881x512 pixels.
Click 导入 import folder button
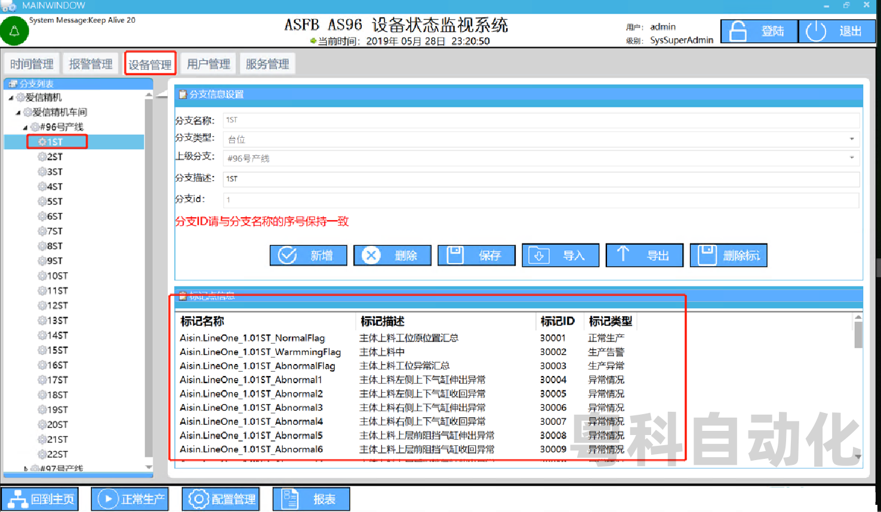tap(560, 255)
